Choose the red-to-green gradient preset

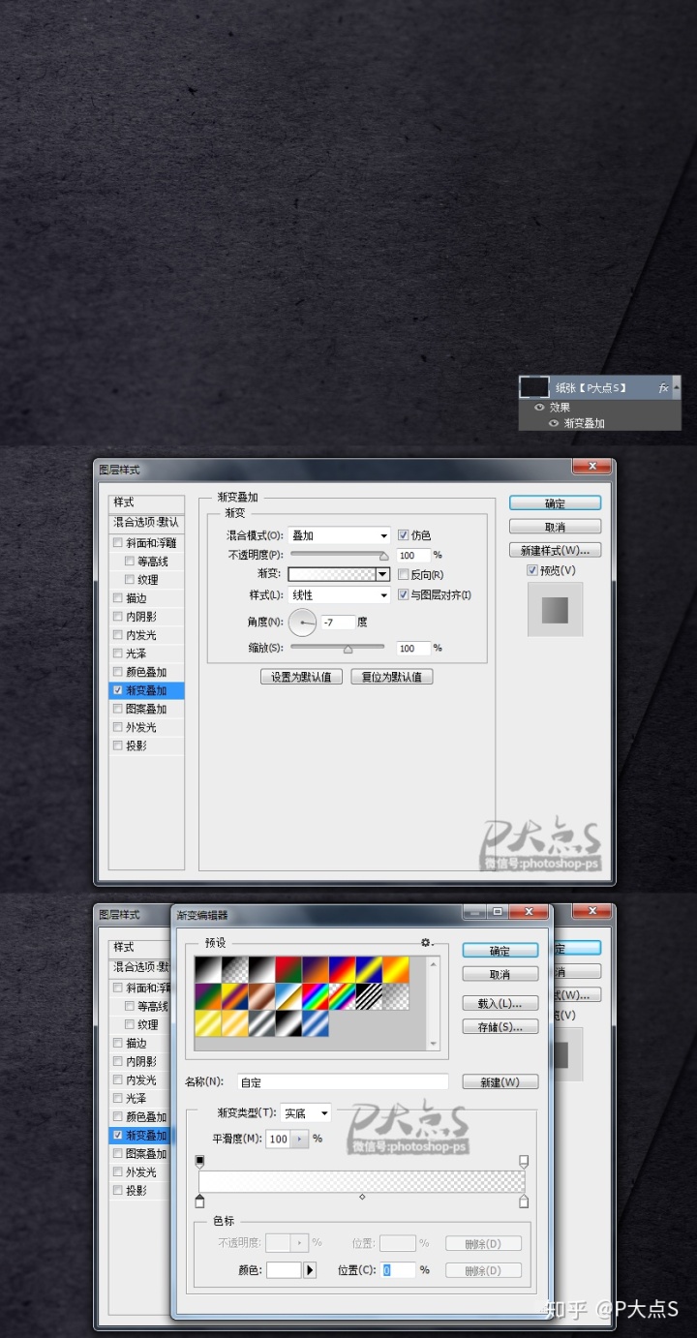(x=288, y=970)
